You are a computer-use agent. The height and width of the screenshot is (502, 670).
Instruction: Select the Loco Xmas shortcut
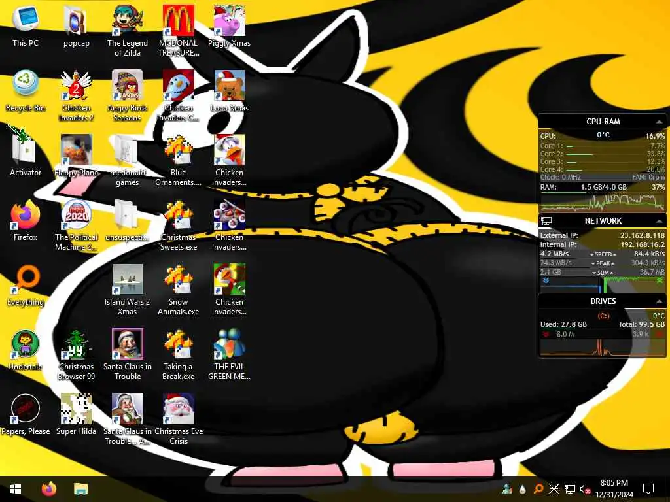(229, 91)
